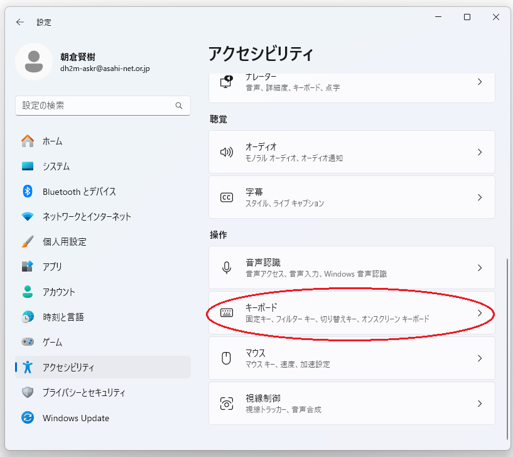Click the ゲーム controller icon
This screenshot has height=457, width=513.
point(28,342)
